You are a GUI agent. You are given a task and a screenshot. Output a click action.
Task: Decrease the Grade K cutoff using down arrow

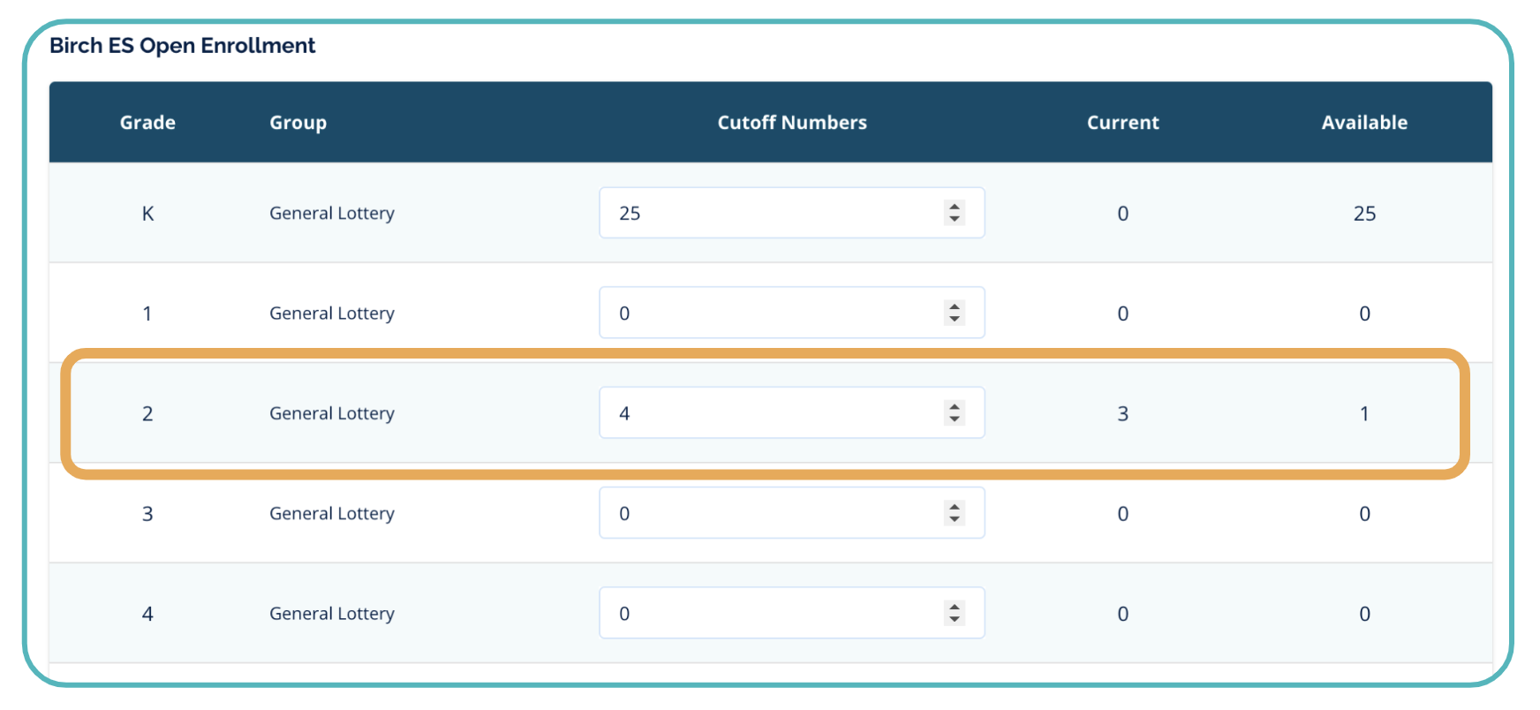[x=954, y=218]
